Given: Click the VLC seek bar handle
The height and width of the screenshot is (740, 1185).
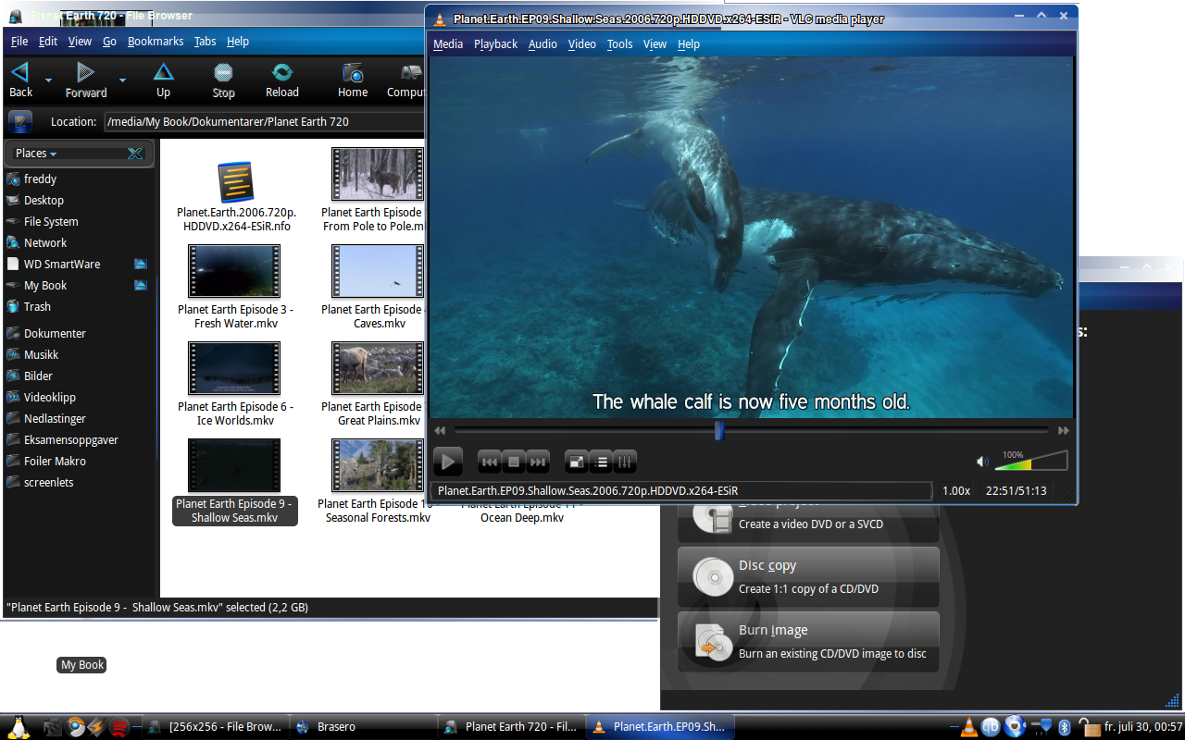Looking at the screenshot, I should (x=718, y=430).
